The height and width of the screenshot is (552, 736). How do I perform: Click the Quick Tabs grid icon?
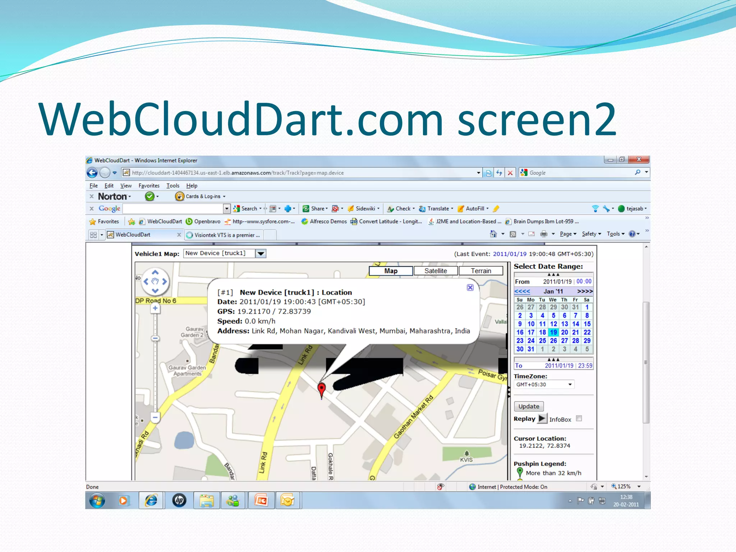(x=93, y=235)
